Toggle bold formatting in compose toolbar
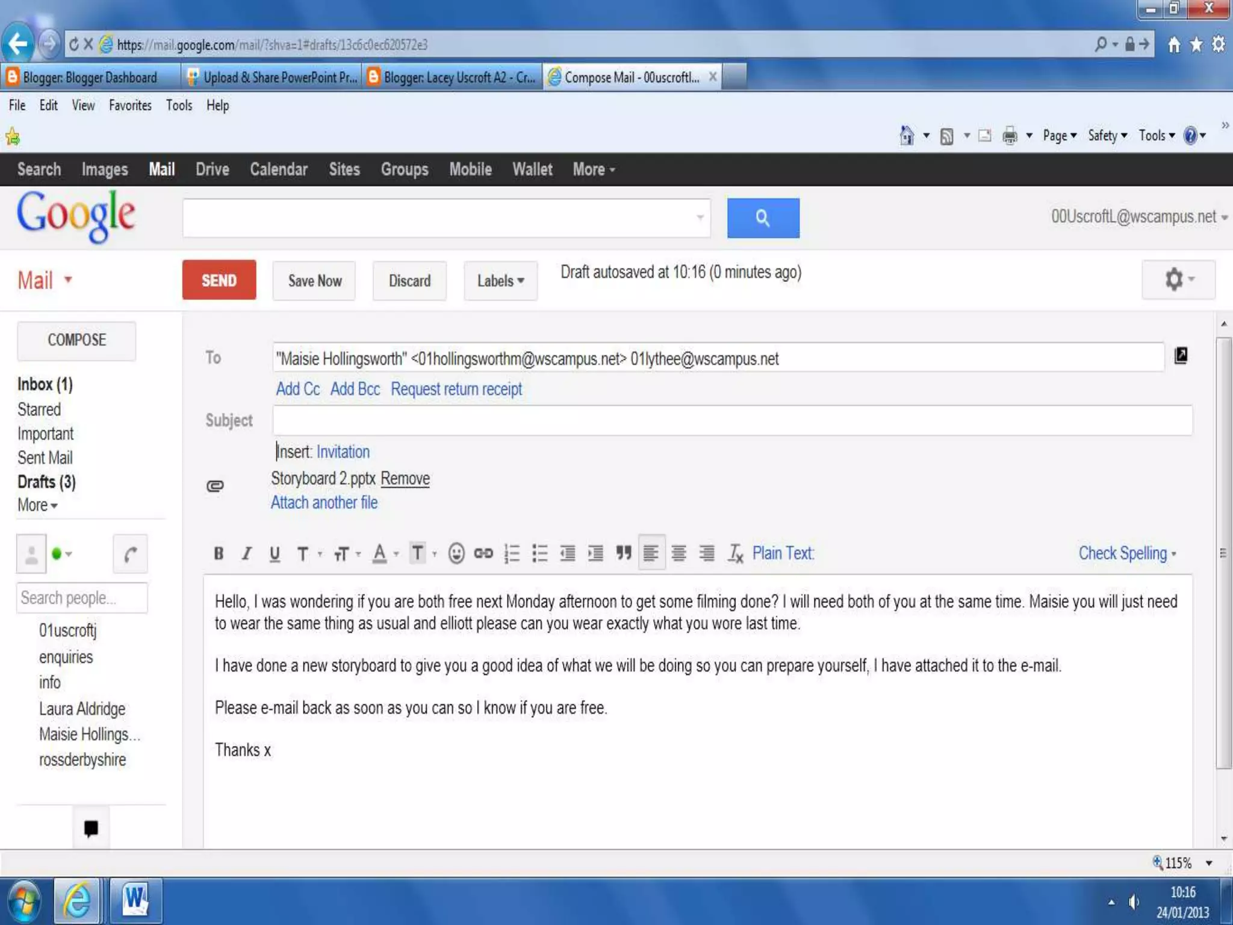The image size is (1233, 925). click(x=219, y=553)
